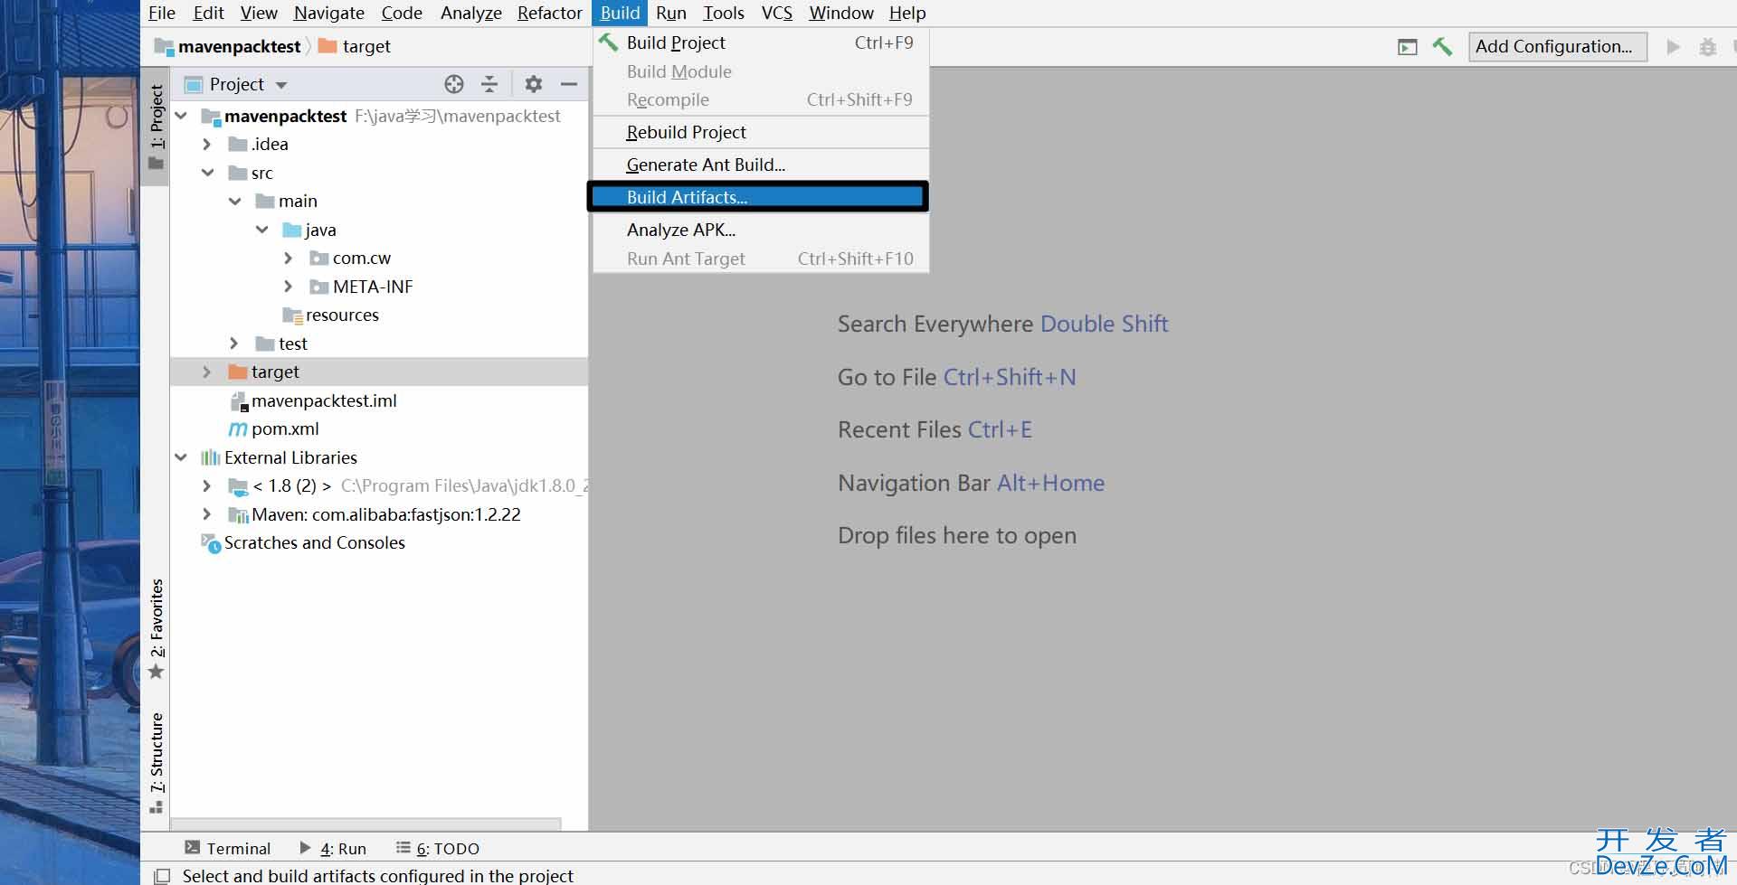Click the window layout icon beside hammer
This screenshot has height=885, width=1737.
[x=1408, y=47]
